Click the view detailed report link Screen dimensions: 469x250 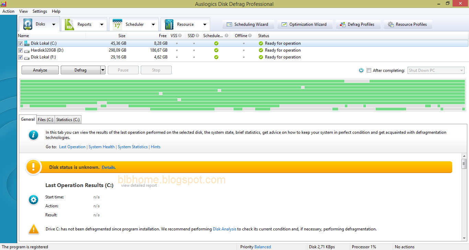click(139, 185)
